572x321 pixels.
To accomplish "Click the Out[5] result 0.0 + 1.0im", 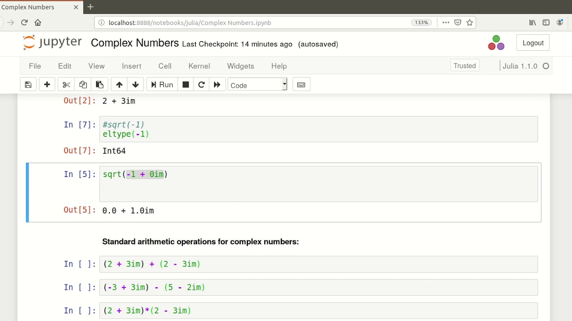I will tap(128, 210).
